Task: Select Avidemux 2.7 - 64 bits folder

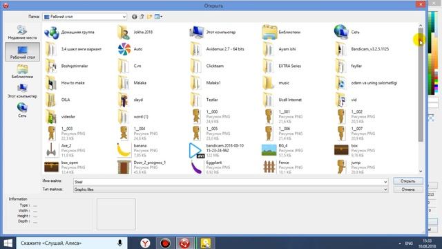Action: pyautogui.click(x=217, y=49)
